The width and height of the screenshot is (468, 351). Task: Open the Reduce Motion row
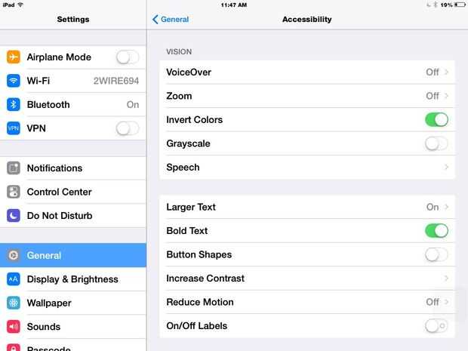[306, 302]
